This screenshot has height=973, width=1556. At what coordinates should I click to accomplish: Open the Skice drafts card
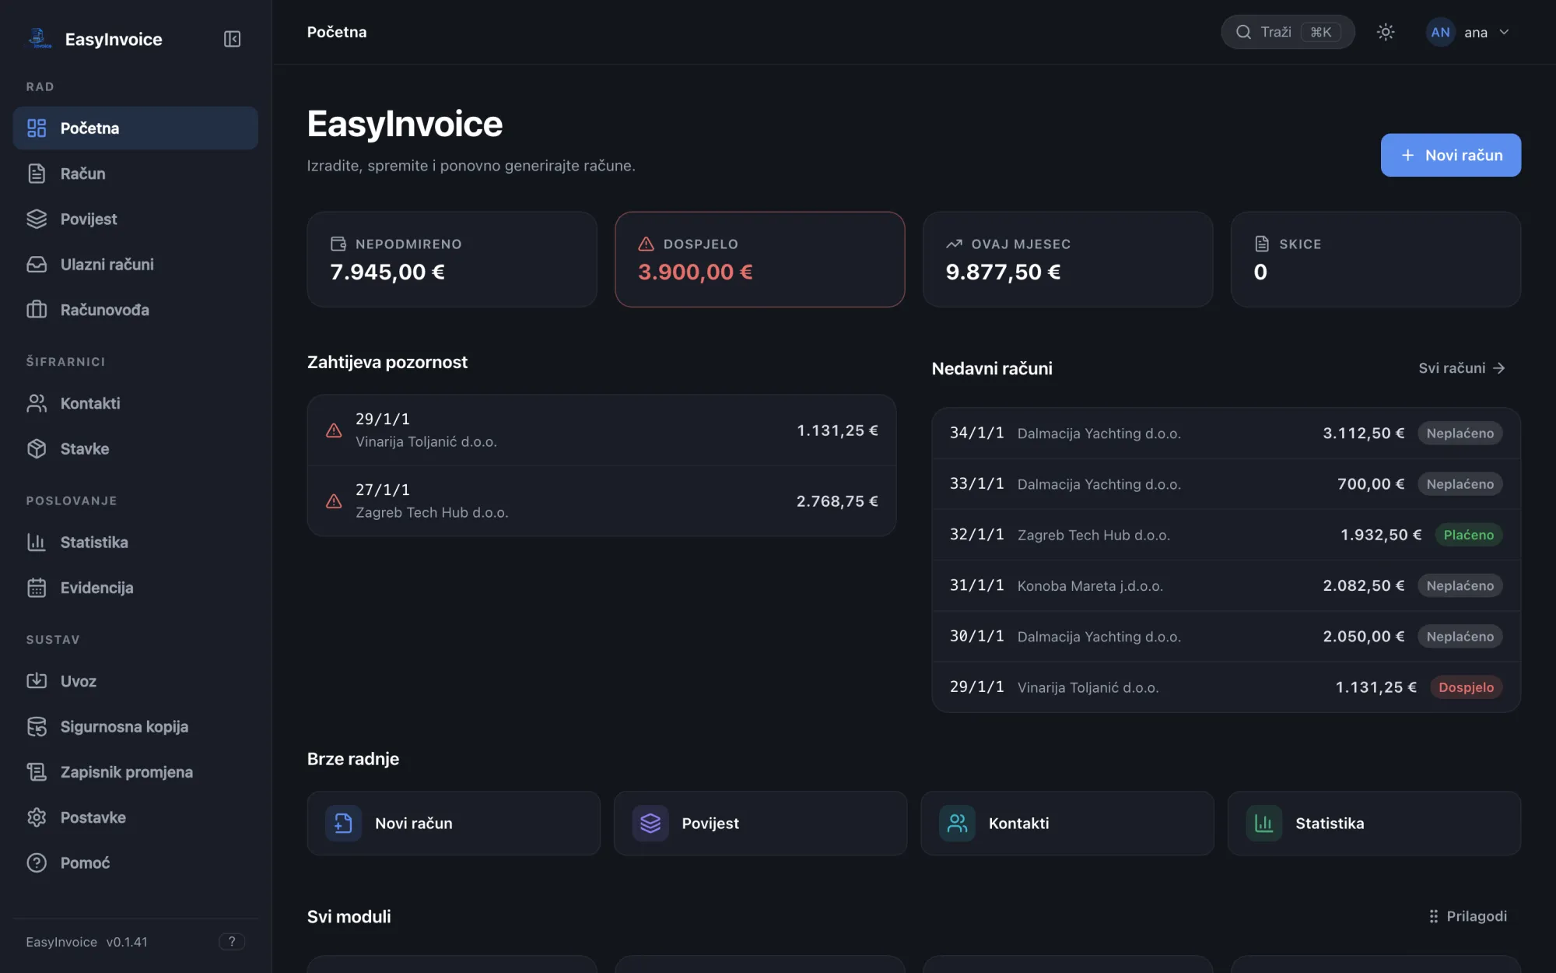pyautogui.click(x=1376, y=259)
